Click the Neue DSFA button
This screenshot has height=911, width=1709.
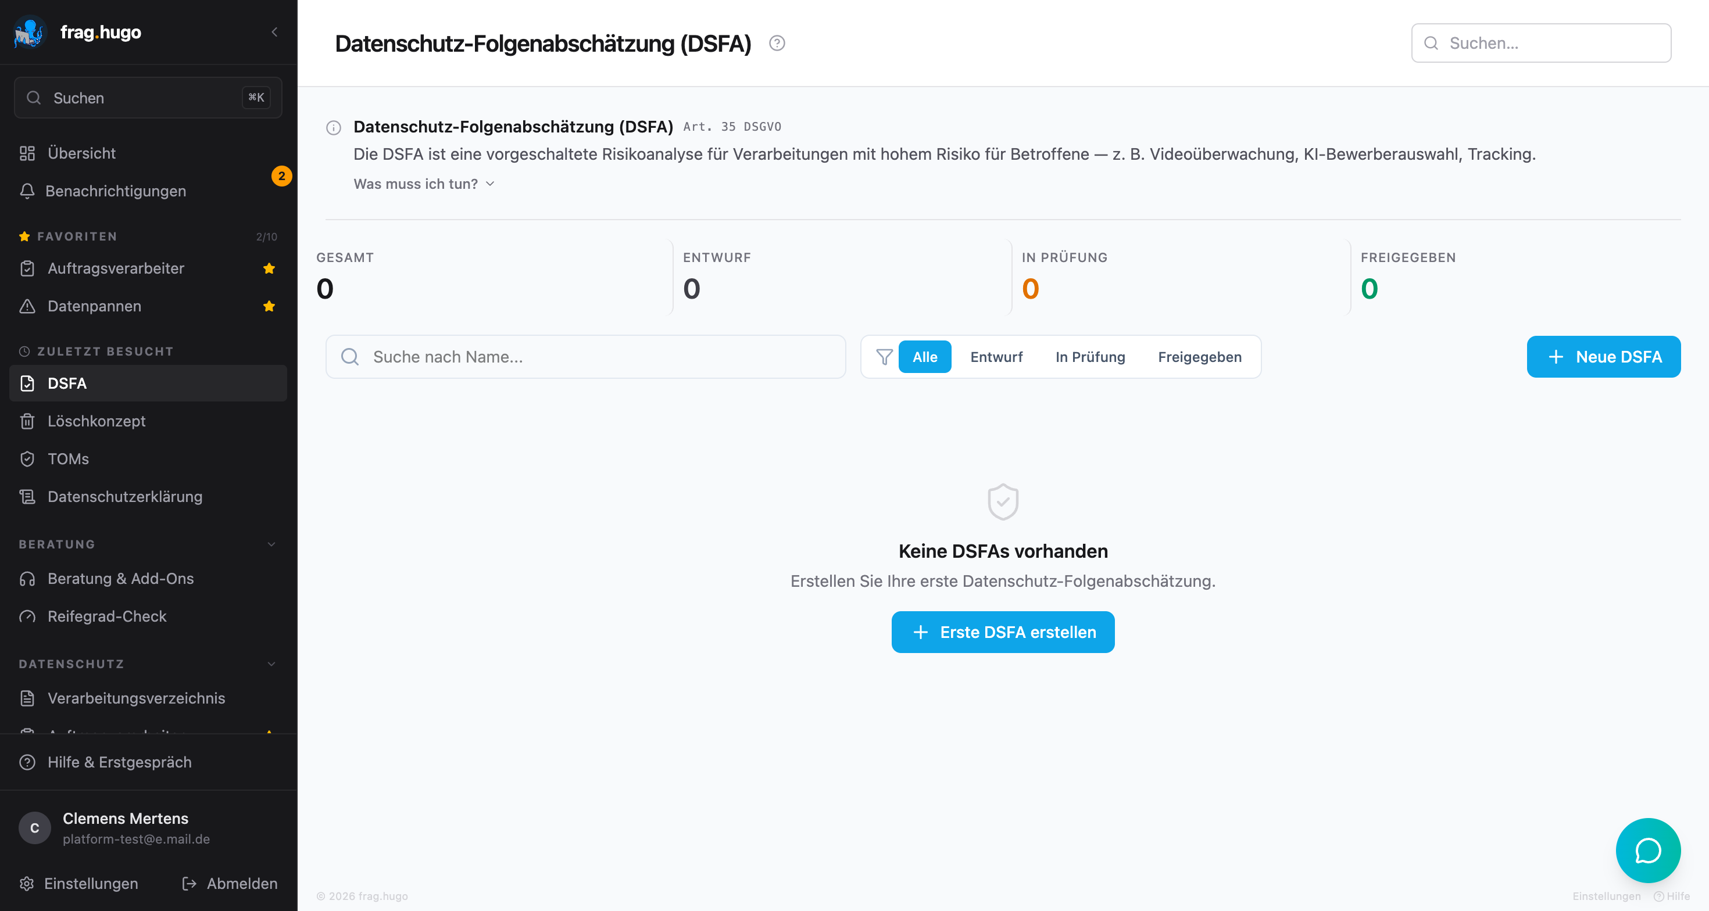tap(1604, 357)
